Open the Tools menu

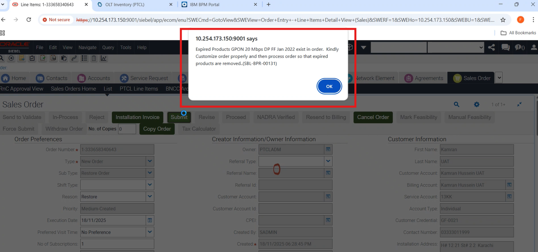(x=125, y=47)
